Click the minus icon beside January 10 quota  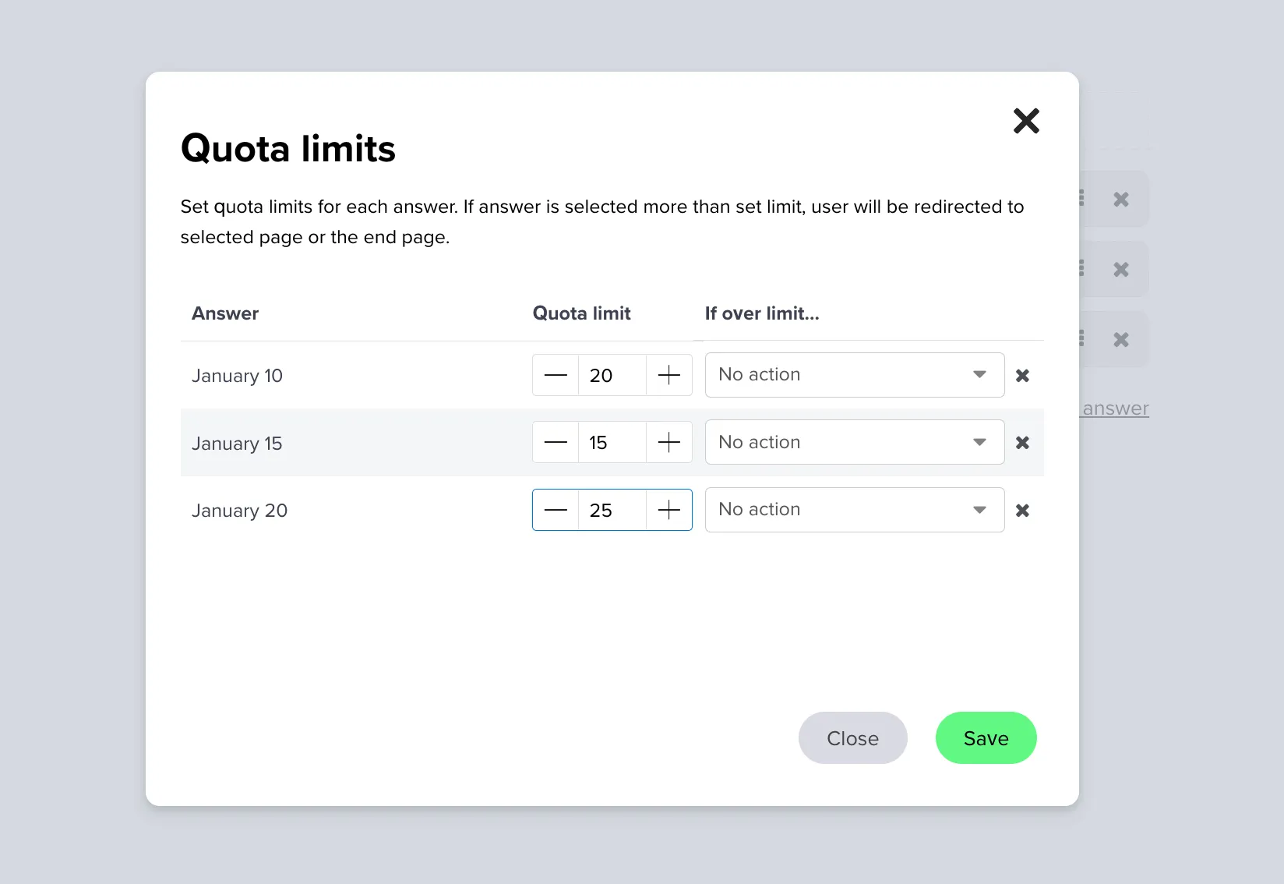tap(555, 375)
